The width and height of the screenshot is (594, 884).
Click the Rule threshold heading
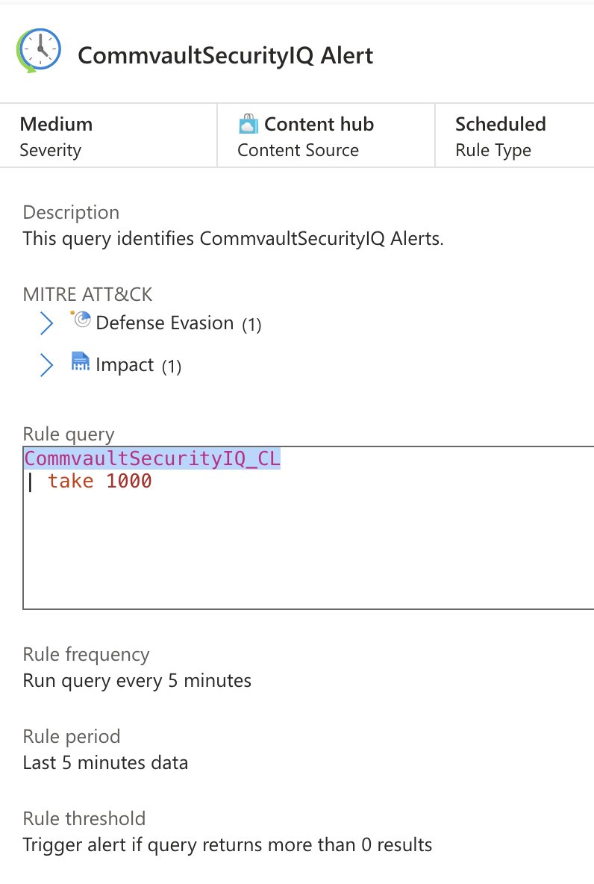click(x=84, y=818)
